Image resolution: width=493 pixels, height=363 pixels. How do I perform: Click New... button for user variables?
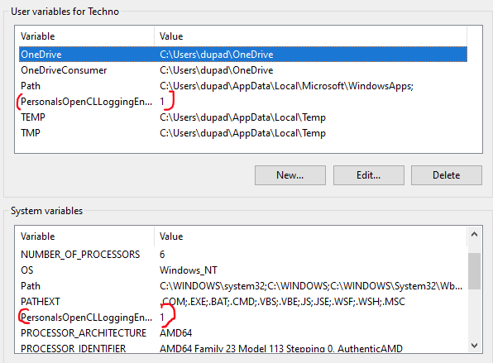(x=290, y=175)
